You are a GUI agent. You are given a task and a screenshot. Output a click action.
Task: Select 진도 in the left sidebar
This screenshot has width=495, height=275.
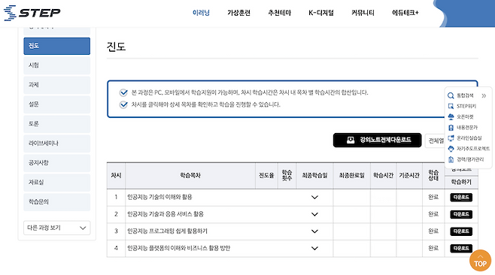tap(57, 46)
